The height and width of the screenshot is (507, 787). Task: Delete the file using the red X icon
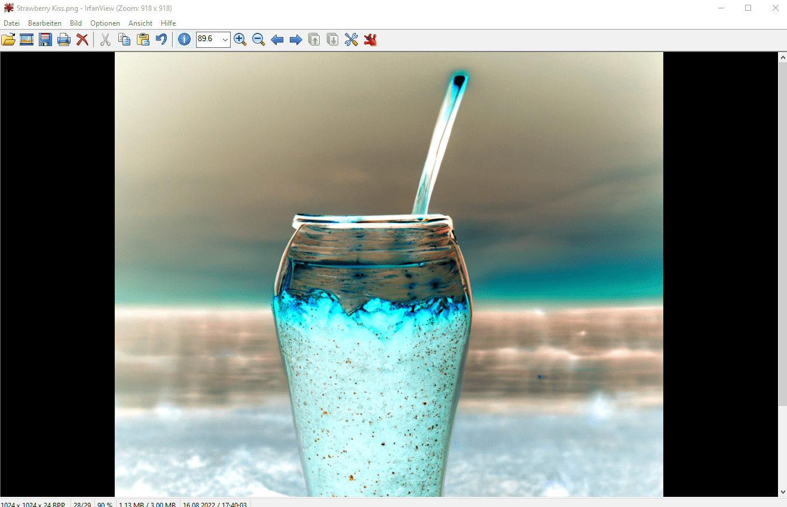[x=82, y=40]
